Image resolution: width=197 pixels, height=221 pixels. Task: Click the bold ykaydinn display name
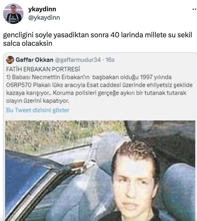pyautogui.click(x=42, y=9)
